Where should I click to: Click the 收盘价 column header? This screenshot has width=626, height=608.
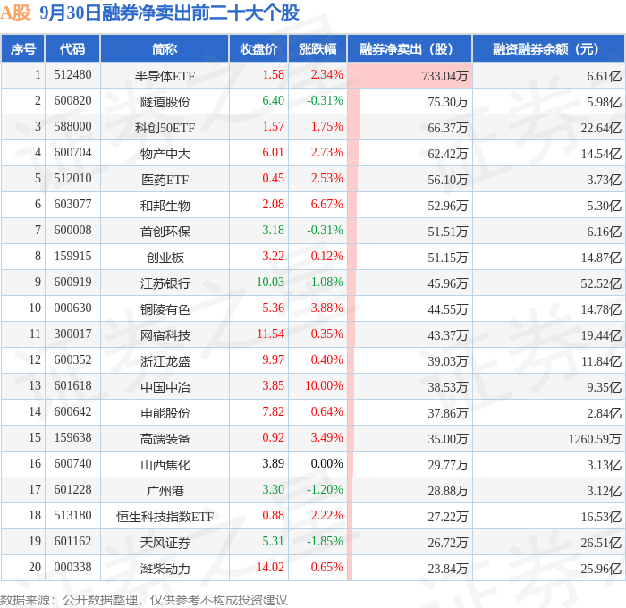[x=258, y=49]
